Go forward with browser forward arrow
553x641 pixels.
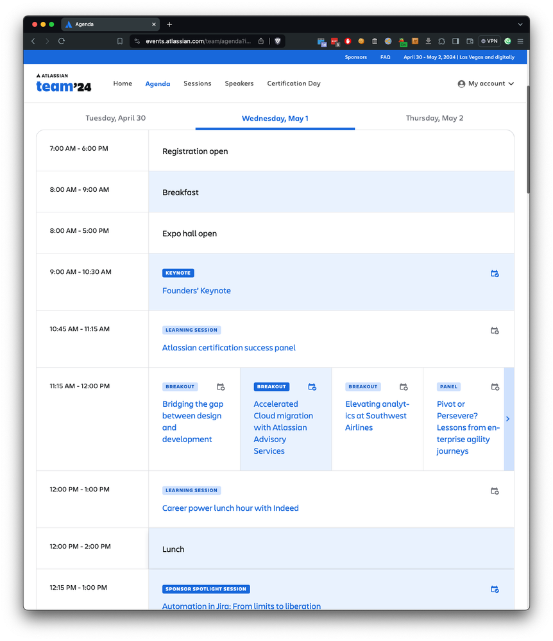point(47,41)
